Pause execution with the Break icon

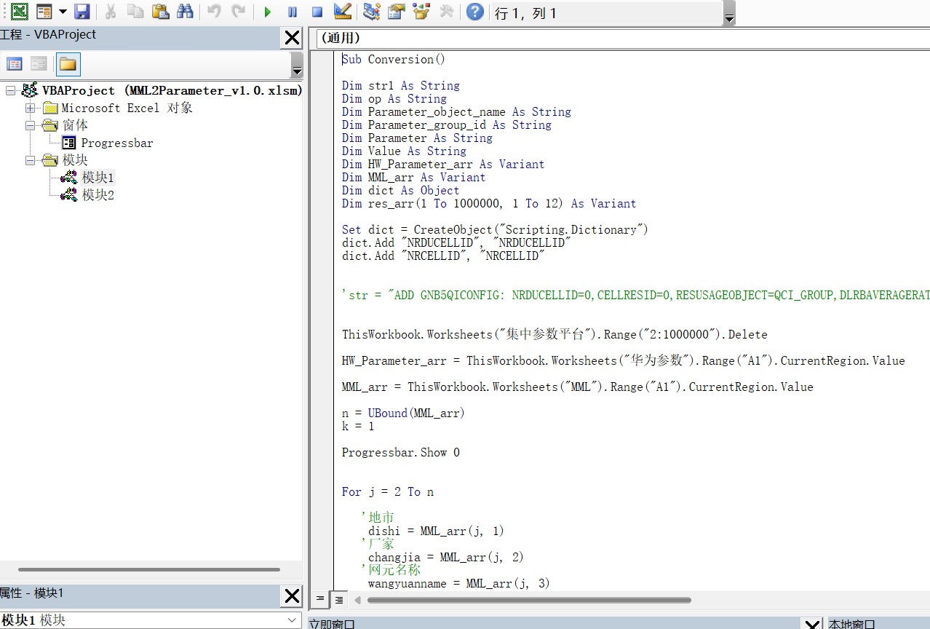pyautogui.click(x=292, y=12)
